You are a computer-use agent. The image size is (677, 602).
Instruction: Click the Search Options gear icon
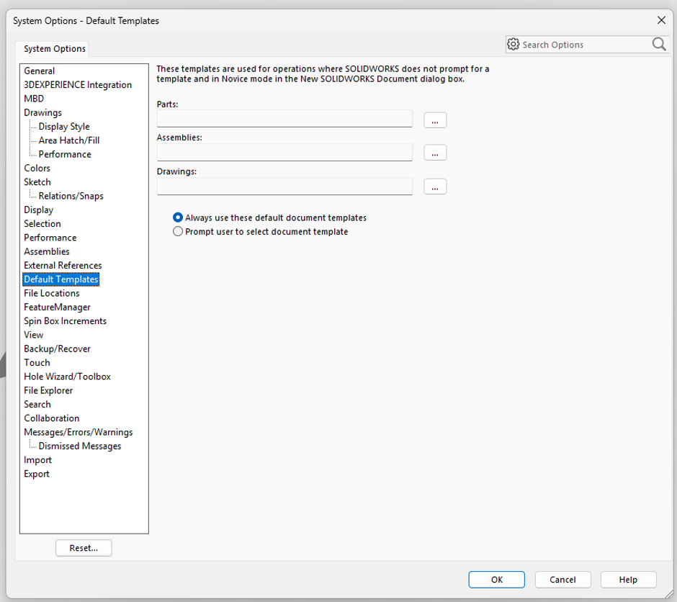click(x=513, y=44)
